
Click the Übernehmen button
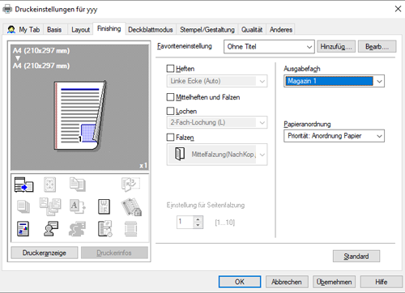[334, 282]
